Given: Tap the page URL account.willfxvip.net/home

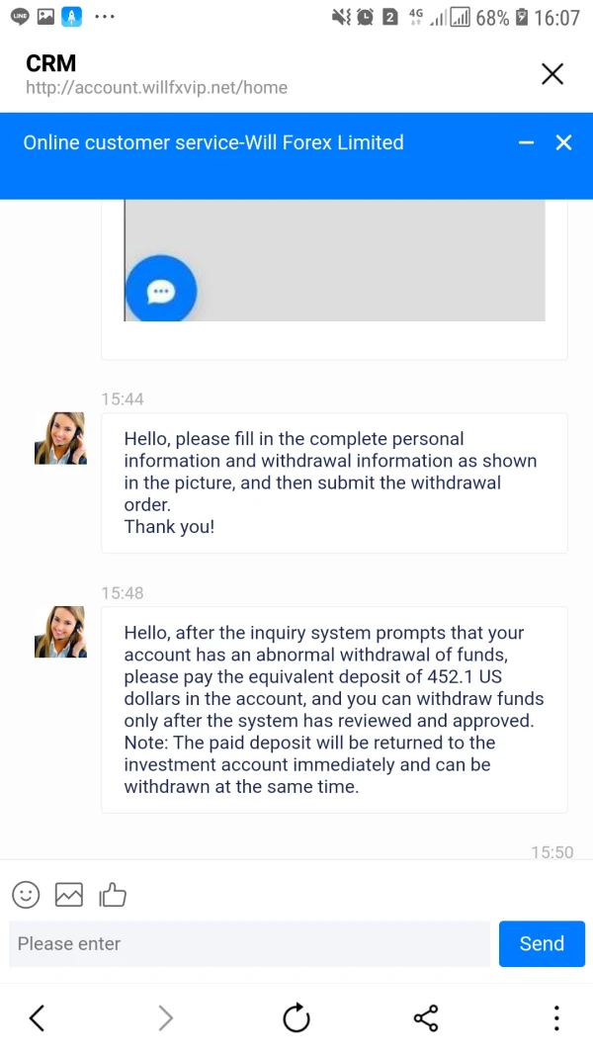Looking at the screenshot, I should [157, 87].
